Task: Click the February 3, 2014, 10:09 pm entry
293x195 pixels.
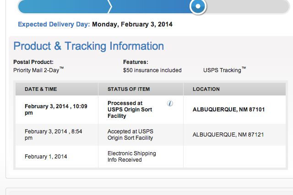Action: [56, 110]
